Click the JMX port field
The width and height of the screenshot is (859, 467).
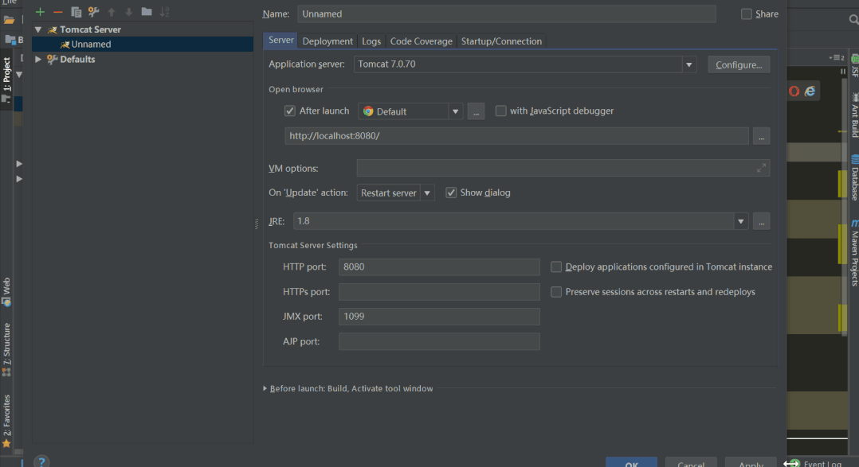click(x=439, y=317)
